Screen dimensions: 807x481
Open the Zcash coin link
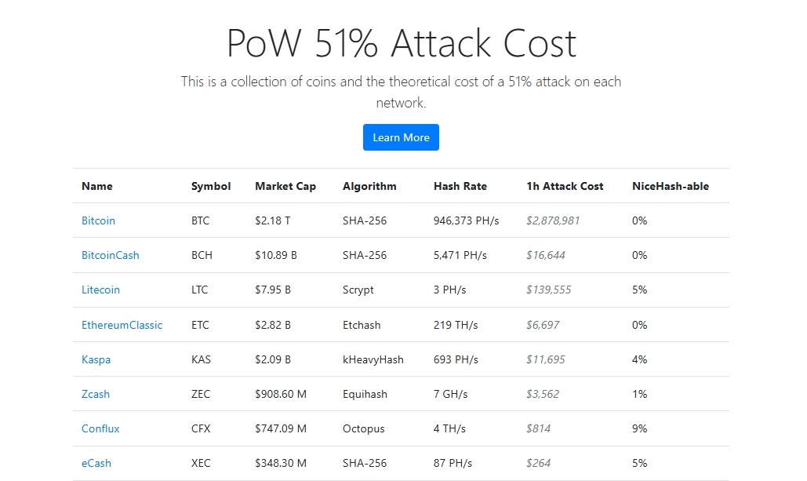pyautogui.click(x=96, y=394)
